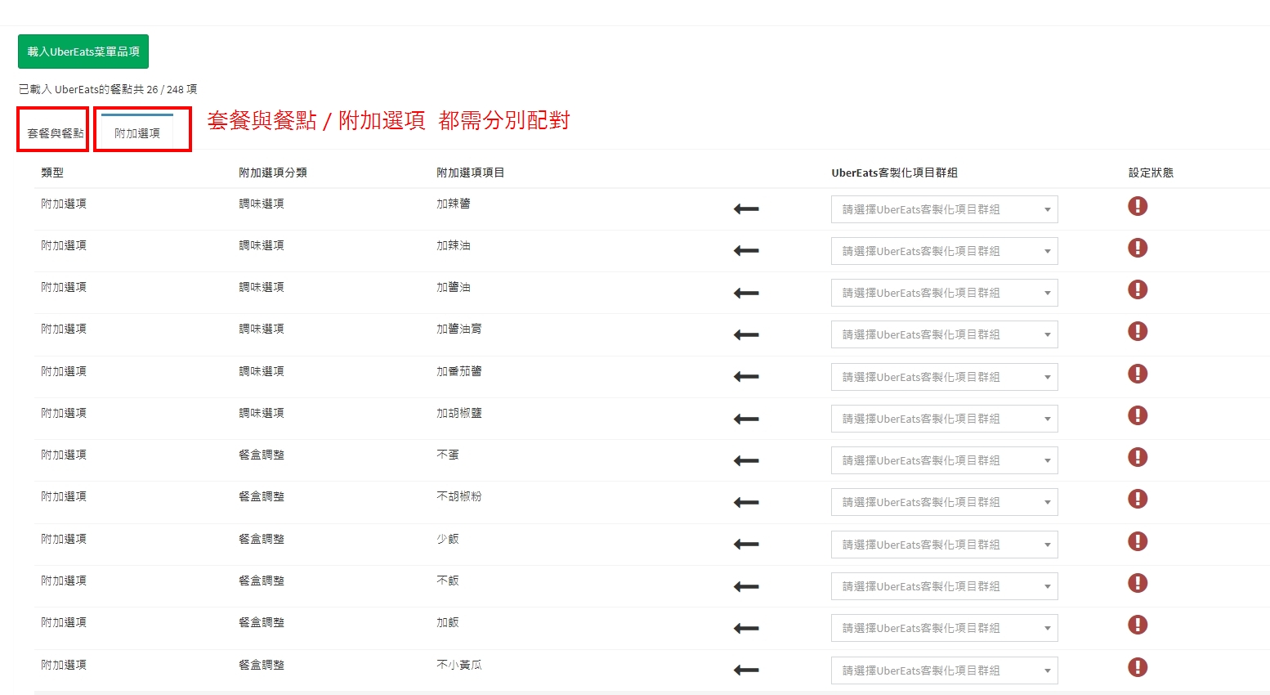The image size is (1270, 695).
Task: Select the 附加選項 tab
Action: (137, 132)
